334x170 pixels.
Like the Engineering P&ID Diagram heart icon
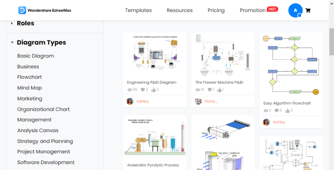[x=143, y=90]
